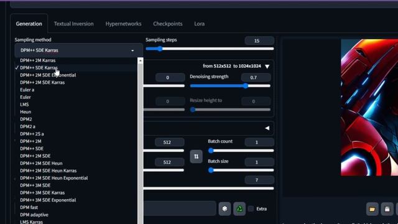Click the Batch count slider

[x=241, y=151]
